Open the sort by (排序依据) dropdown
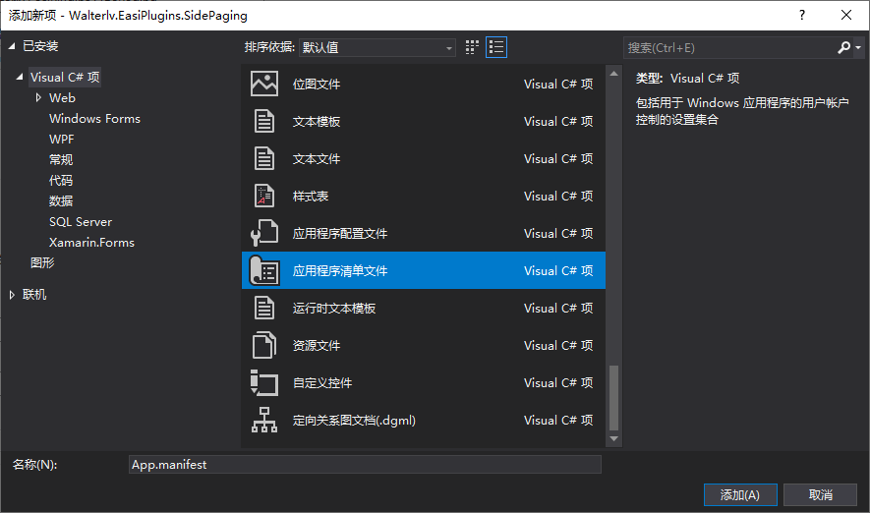 [377, 47]
